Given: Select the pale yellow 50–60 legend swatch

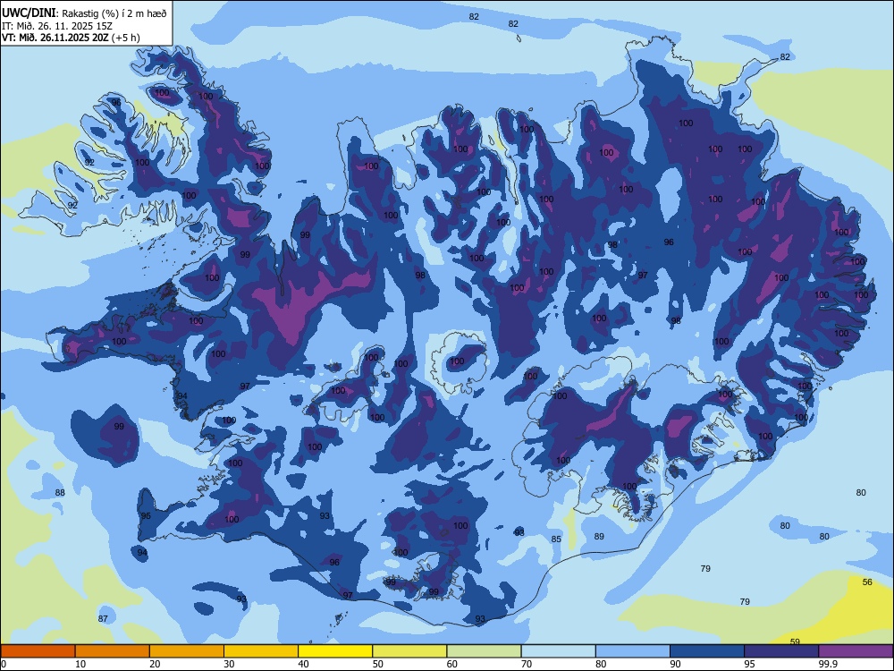Looking at the screenshot, I should click(x=409, y=651).
